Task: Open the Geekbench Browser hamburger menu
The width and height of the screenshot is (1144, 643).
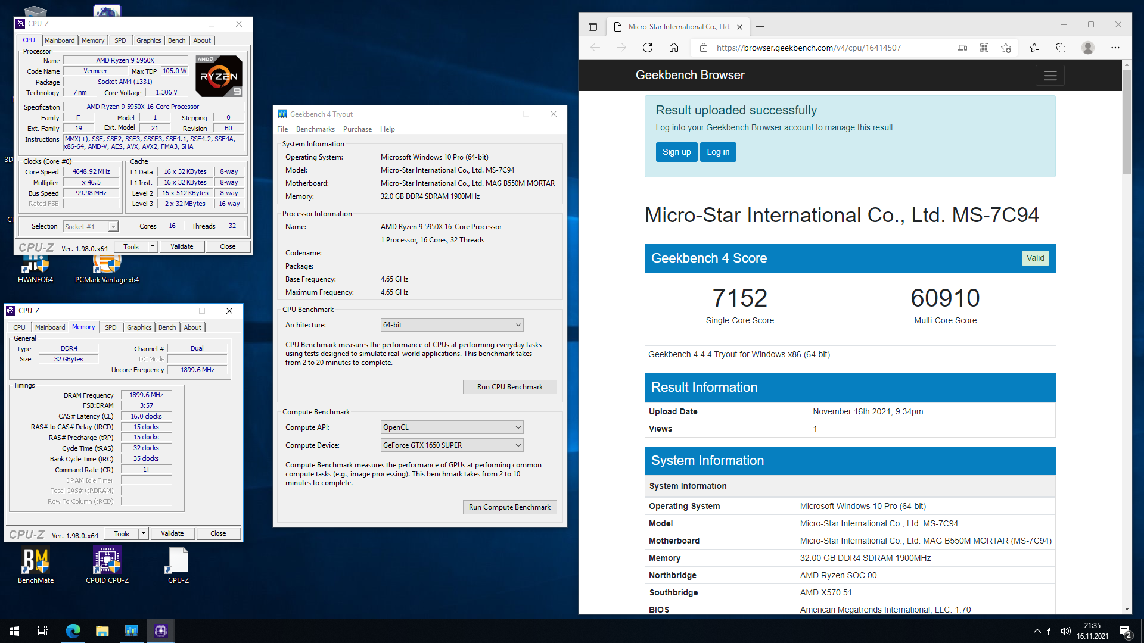Action: [x=1050, y=76]
